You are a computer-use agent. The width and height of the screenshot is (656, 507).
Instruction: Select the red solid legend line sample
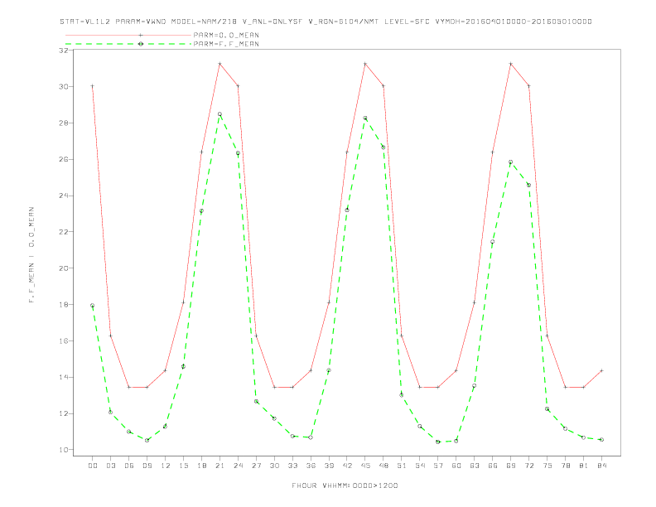(128, 35)
